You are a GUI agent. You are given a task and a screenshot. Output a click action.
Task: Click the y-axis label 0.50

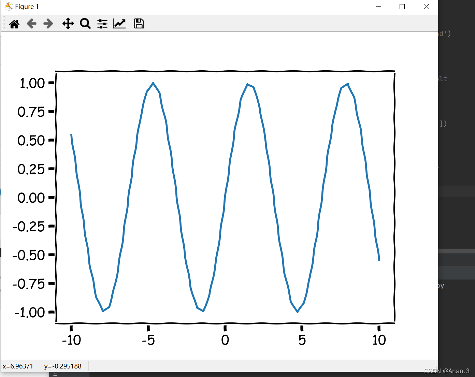pos(31,141)
